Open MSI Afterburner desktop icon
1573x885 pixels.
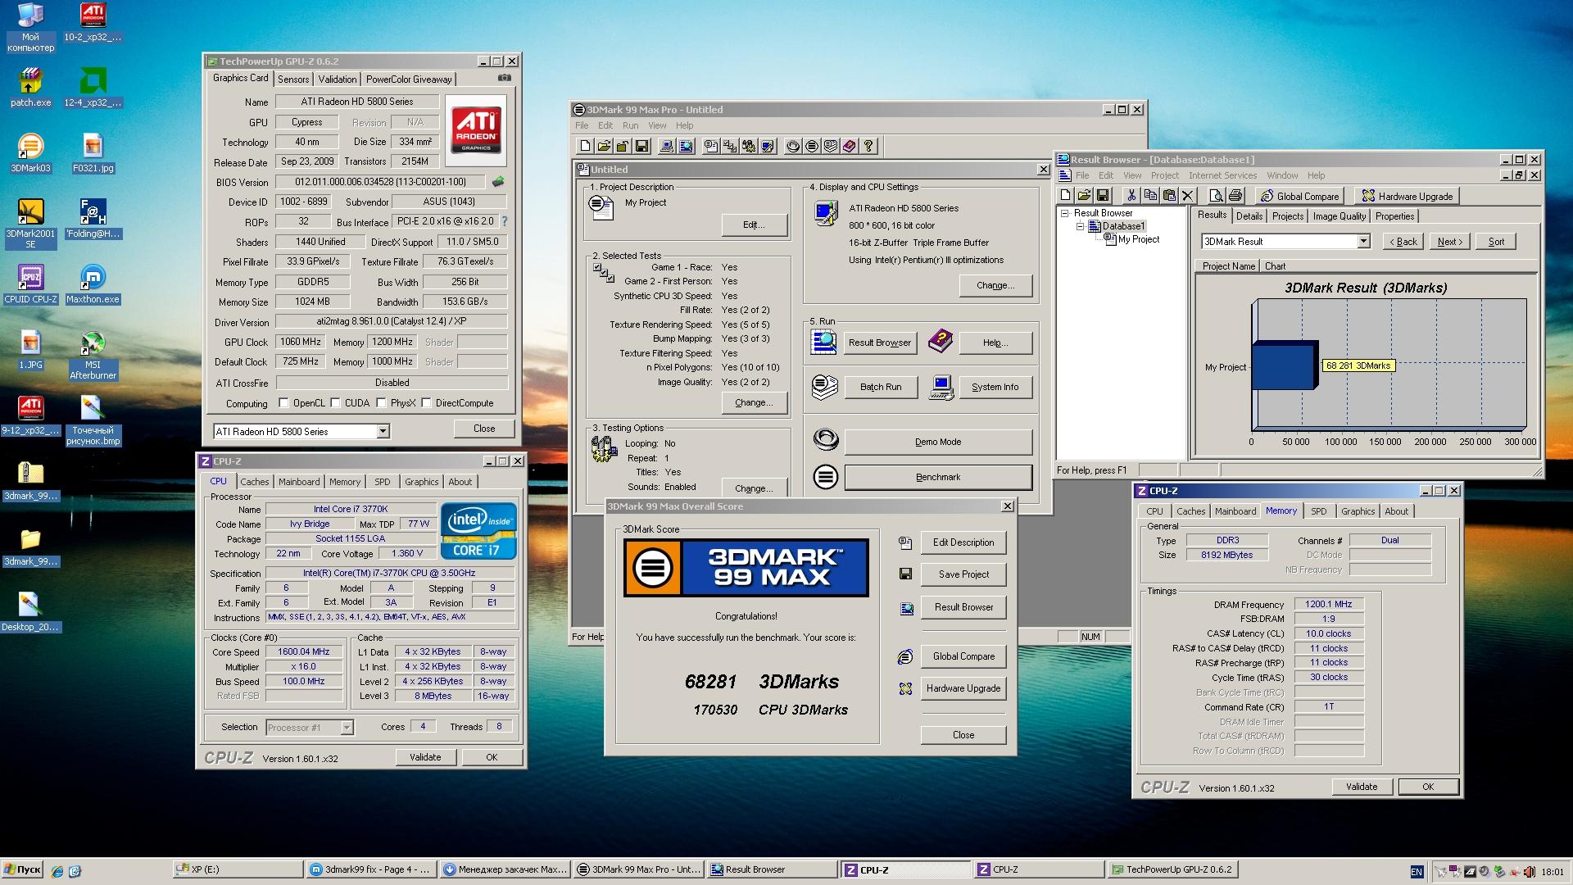pos(93,354)
